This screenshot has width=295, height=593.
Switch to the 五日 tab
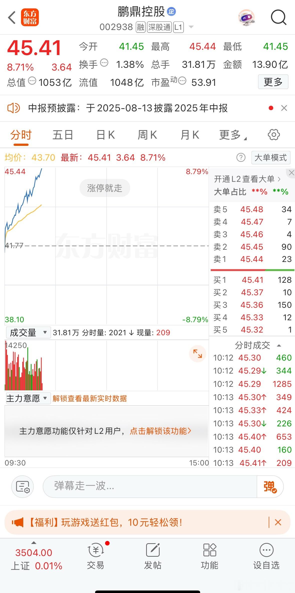point(63,135)
